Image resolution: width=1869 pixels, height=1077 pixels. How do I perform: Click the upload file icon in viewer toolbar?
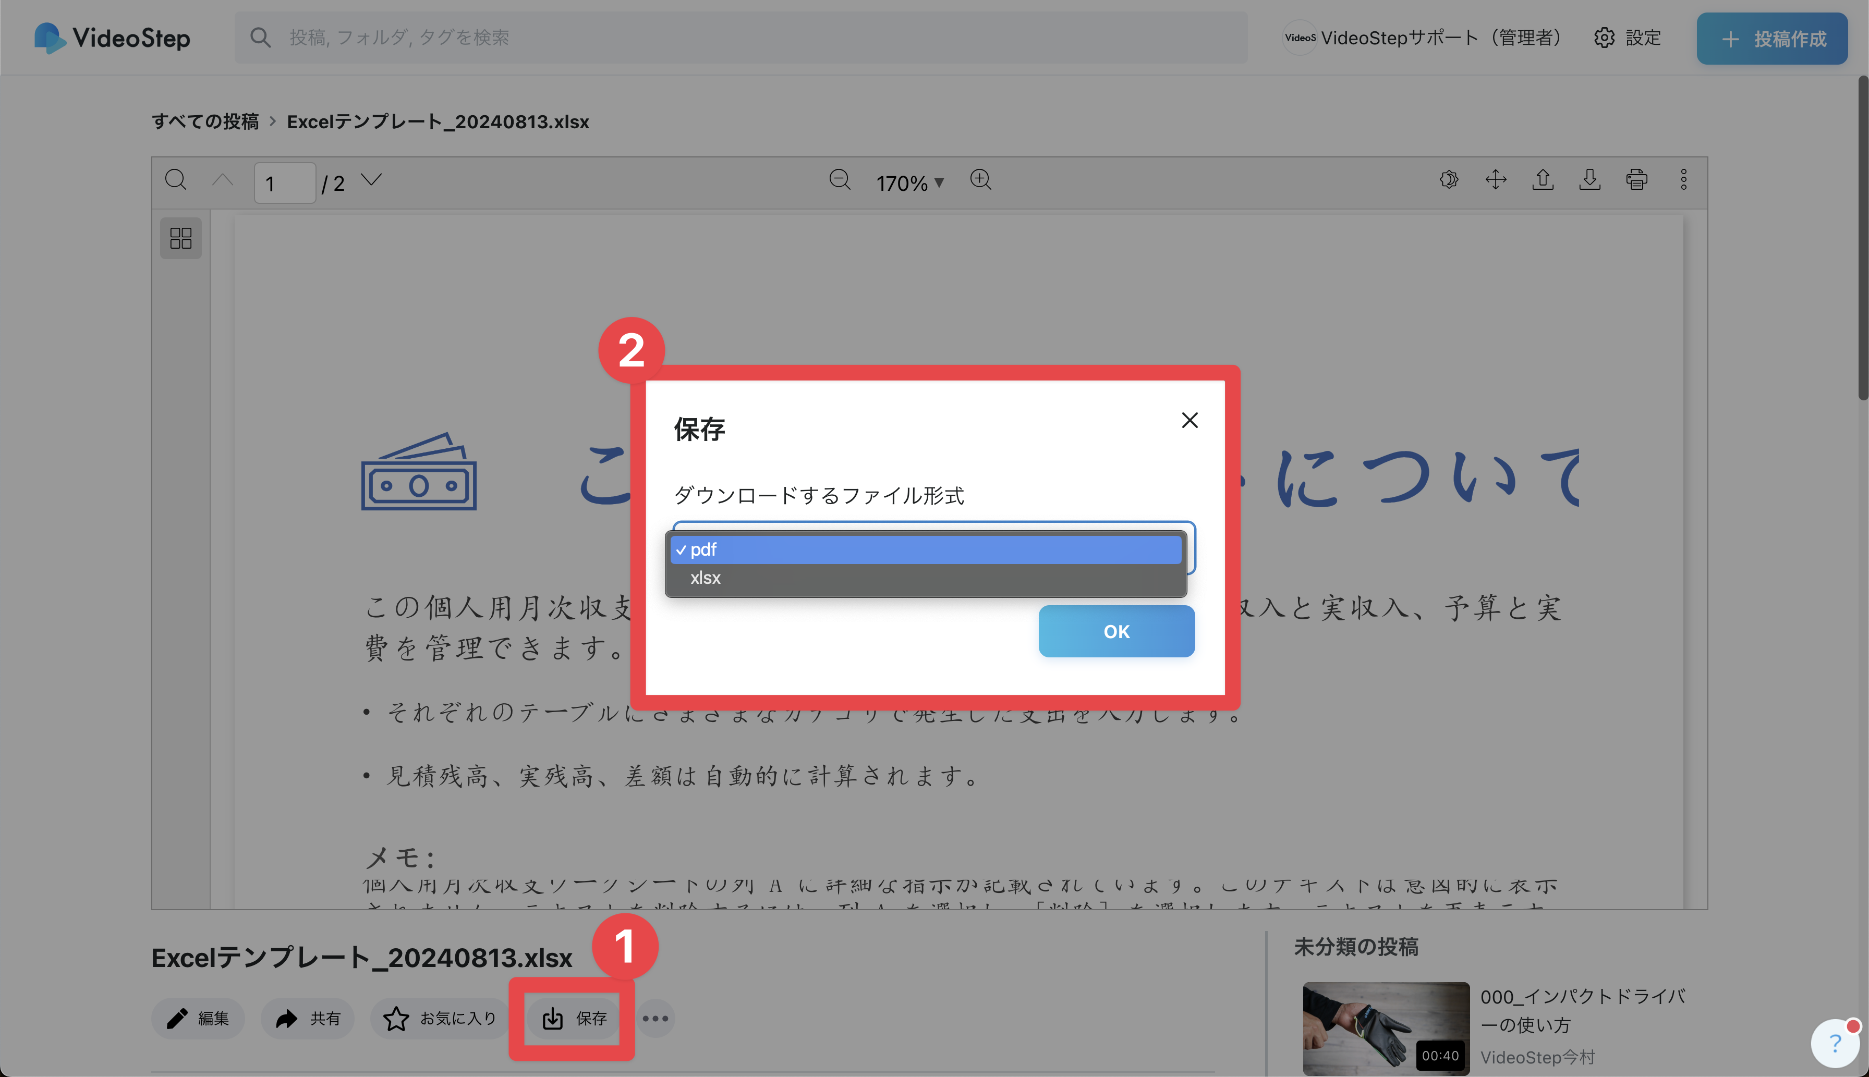(1543, 180)
